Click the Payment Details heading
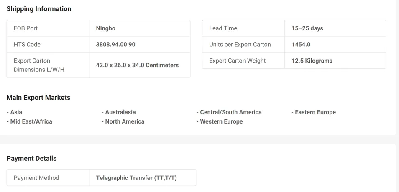The image size is (399, 192). point(31,159)
